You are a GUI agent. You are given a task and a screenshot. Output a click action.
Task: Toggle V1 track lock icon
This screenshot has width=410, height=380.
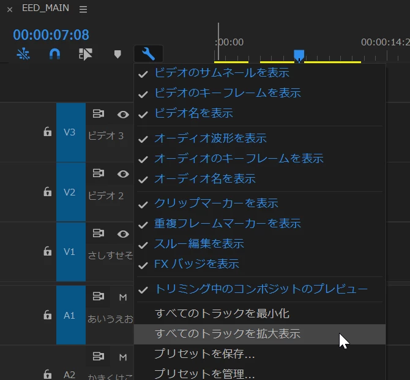[x=47, y=251]
